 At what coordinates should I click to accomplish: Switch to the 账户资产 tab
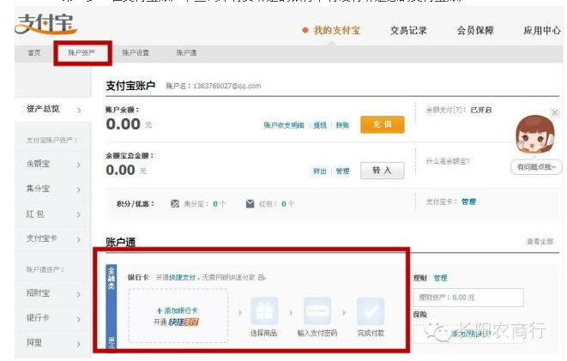click(x=81, y=53)
